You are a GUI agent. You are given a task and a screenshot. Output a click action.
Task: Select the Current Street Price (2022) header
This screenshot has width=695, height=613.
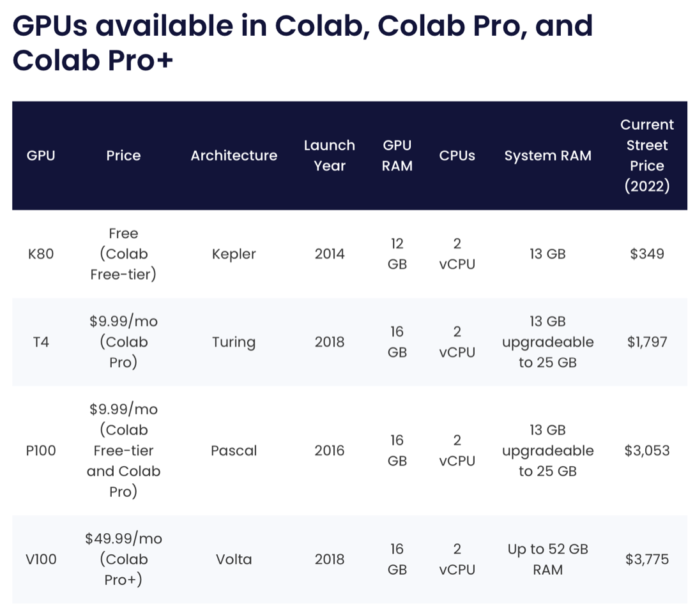647,156
